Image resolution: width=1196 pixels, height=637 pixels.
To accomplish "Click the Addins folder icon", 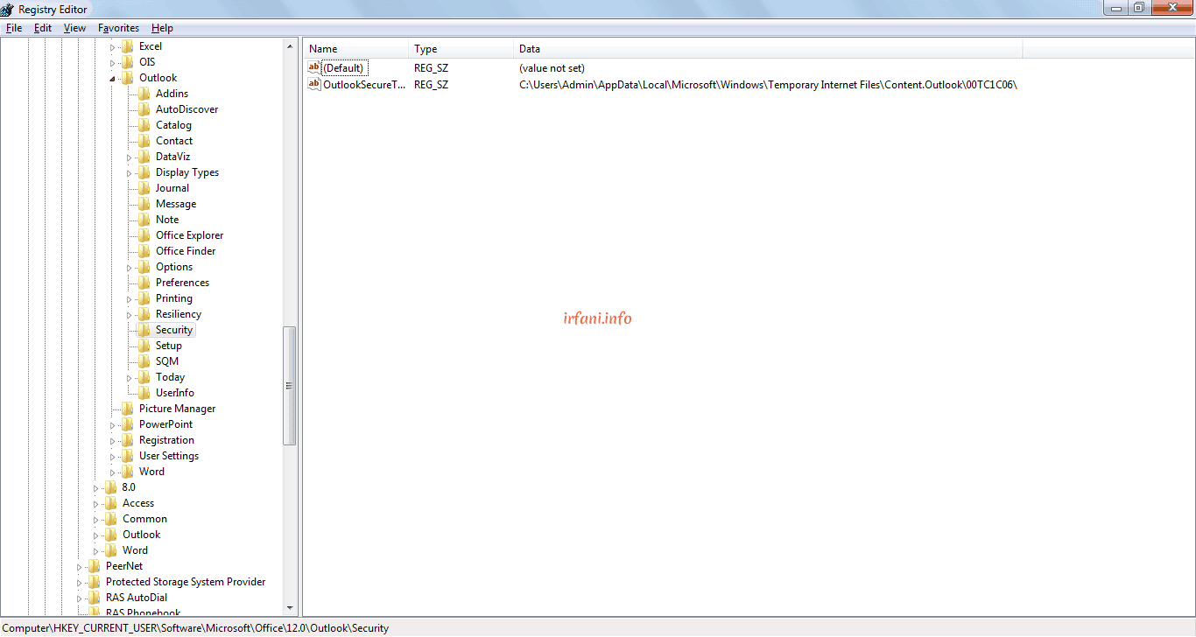I will tap(144, 94).
